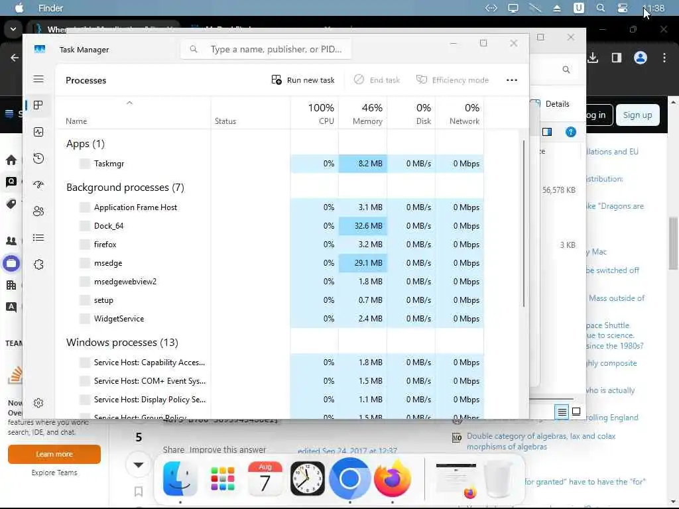
Task: Sort processes by Memory column
Action: [367, 114]
